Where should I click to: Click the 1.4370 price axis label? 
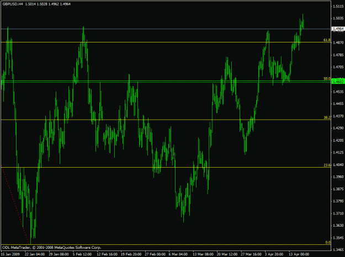(338, 116)
